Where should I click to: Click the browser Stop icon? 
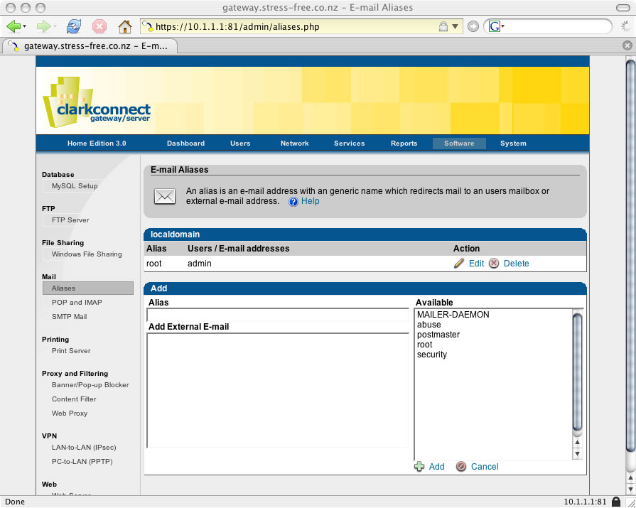[99, 27]
